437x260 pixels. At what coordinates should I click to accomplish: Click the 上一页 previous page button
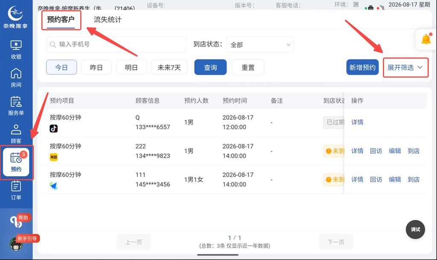[x=134, y=242]
